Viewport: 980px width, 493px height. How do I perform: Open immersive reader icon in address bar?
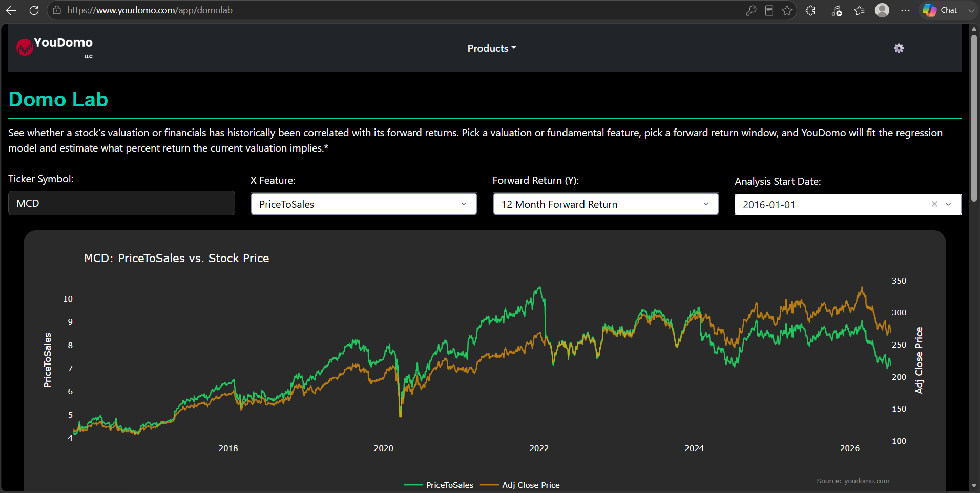(769, 10)
